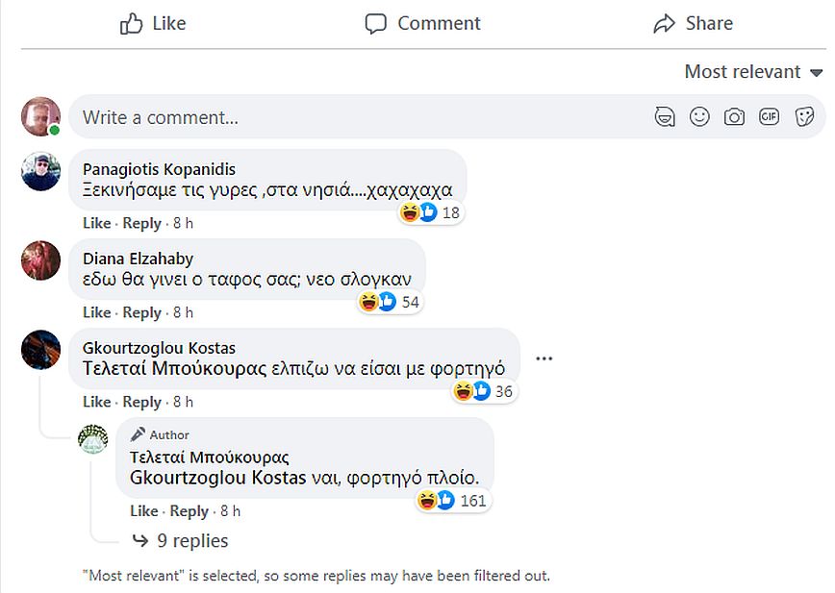Image resolution: width=835 pixels, height=593 pixels.
Task: Open Panagiotis Kopanidis profile picture
Action: coord(40,171)
